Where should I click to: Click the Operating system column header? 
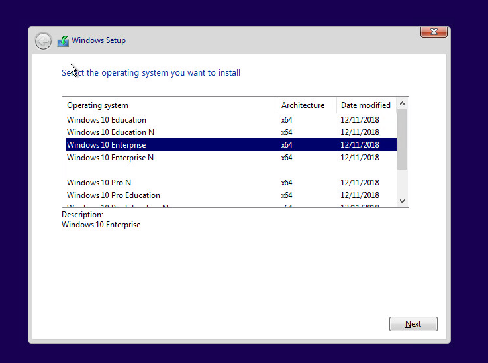coord(170,105)
